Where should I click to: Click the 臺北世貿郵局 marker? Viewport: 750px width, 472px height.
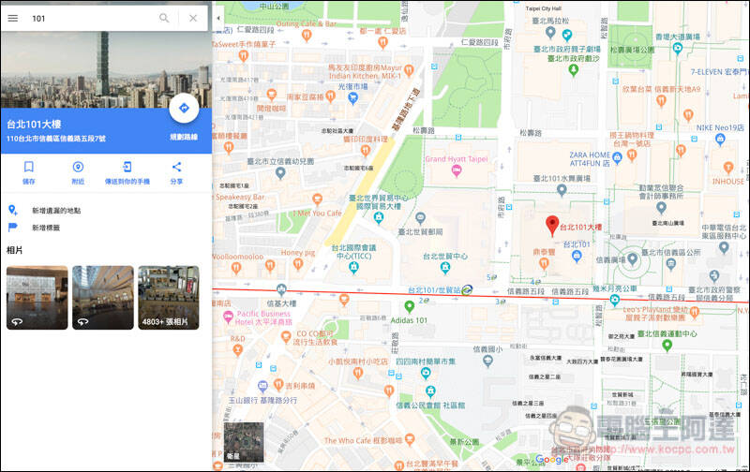pos(420,218)
